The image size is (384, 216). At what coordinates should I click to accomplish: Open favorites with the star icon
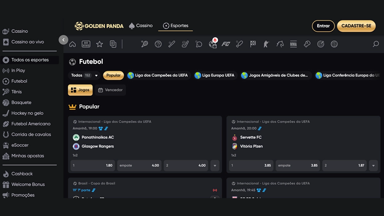pos(100,44)
